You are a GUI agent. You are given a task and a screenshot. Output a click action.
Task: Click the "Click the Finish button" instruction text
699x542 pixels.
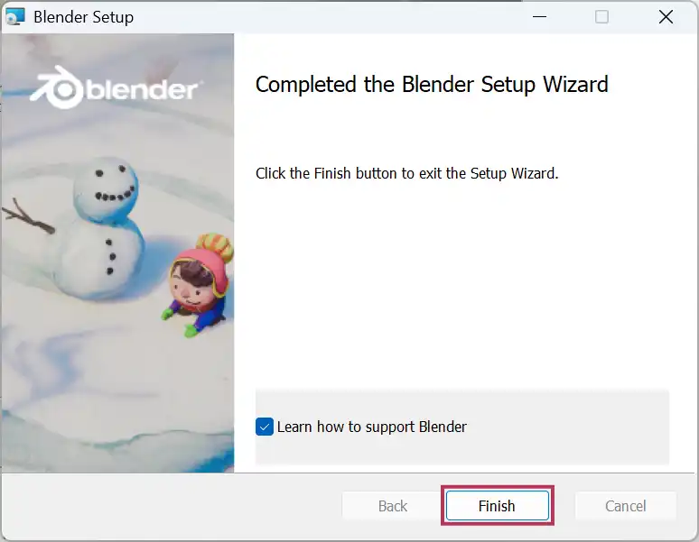coord(406,173)
